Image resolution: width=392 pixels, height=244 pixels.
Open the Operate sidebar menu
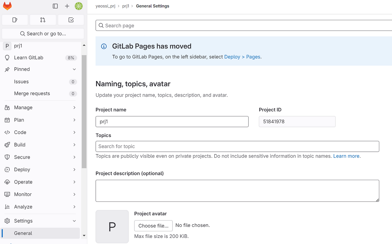pos(24,182)
